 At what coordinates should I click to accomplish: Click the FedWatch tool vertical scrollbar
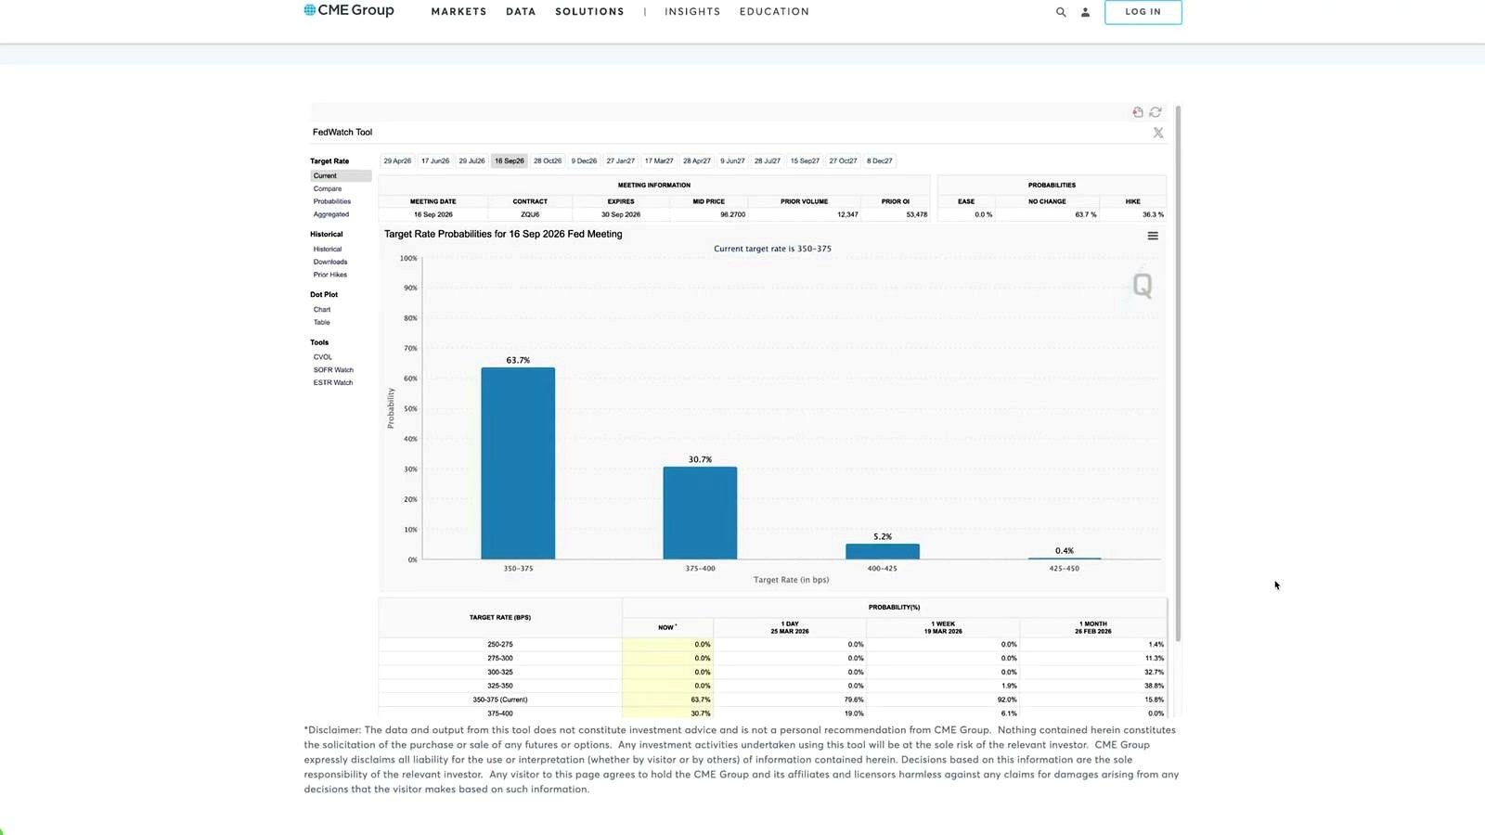coord(1178,373)
